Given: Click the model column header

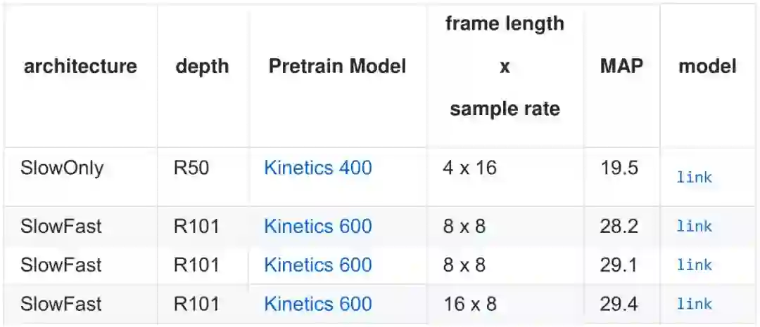Looking at the screenshot, I should click(x=707, y=67).
